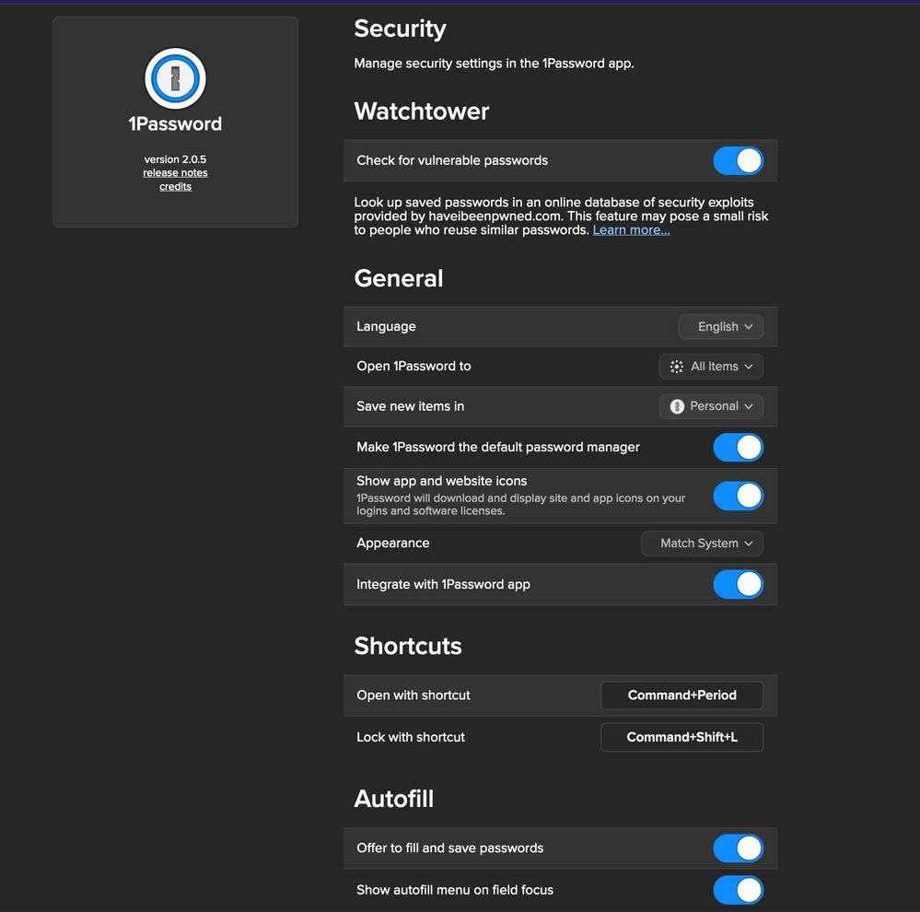Image resolution: width=920 pixels, height=912 pixels.
Task: Turn off default password manager toggle
Action: pos(738,447)
